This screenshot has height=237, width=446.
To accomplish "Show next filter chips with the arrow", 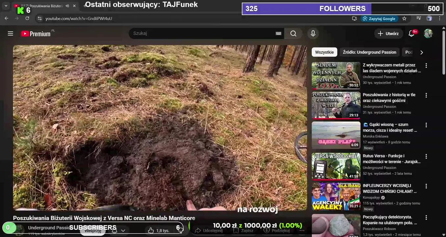I will (422, 52).
